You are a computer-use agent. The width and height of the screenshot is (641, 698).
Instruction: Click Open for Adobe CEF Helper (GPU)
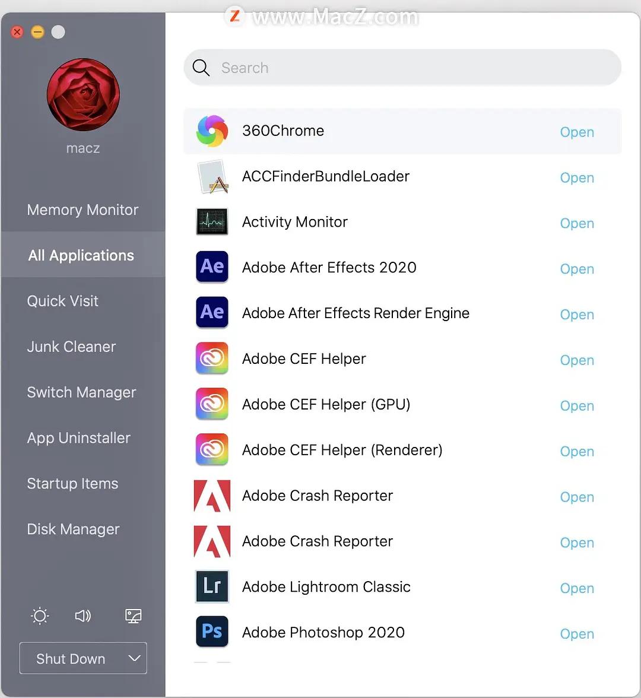coord(577,406)
